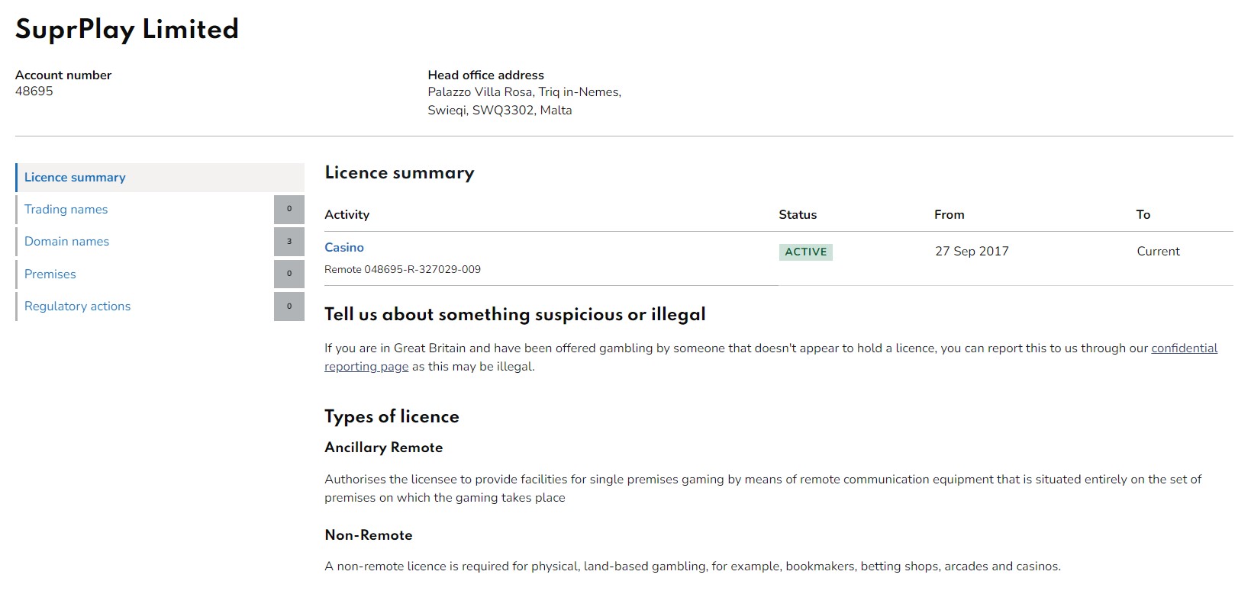
Task: Click the From date 27 Sep 2017
Action: (972, 252)
